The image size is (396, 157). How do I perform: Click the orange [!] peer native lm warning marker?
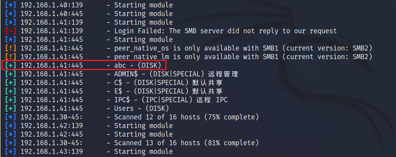tap(11, 57)
